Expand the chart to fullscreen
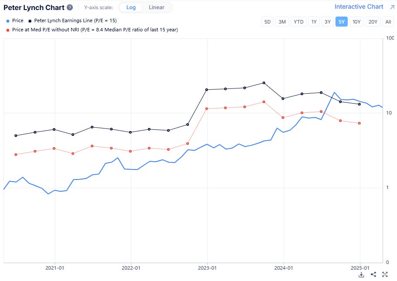The image size is (397, 281). (x=385, y=274)
